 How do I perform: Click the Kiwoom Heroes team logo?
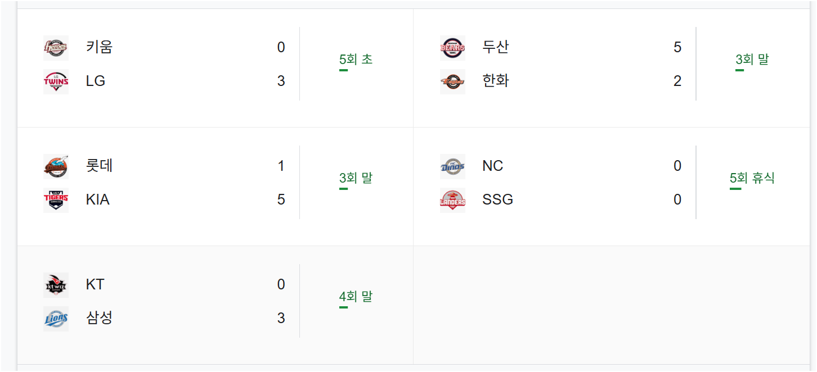pyautogui.click(x=56, y=48)
